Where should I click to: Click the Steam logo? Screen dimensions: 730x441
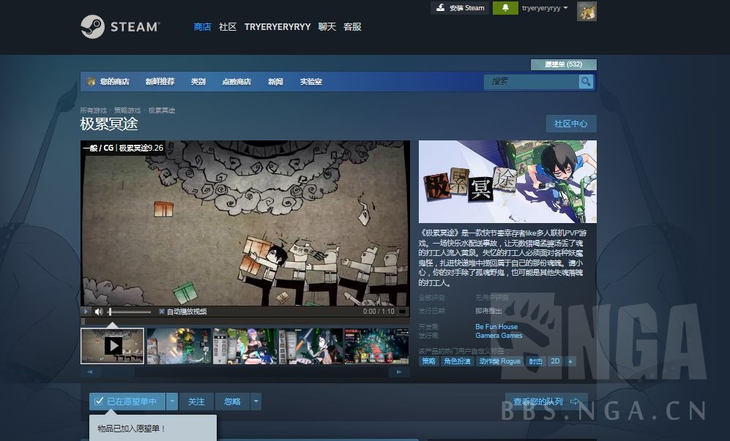click(120, 26)
